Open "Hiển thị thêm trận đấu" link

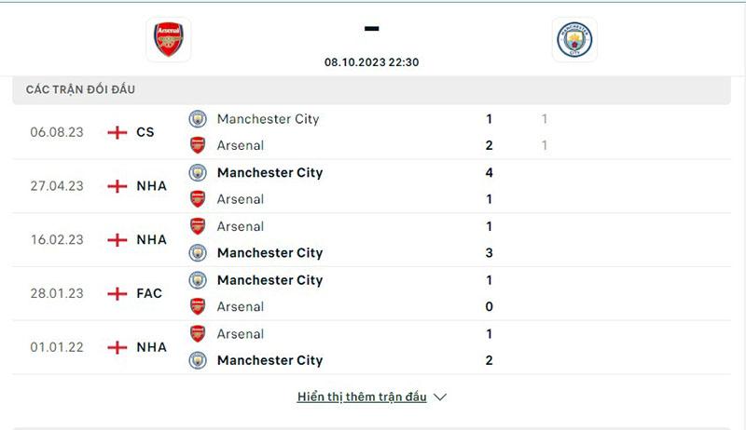362,397
